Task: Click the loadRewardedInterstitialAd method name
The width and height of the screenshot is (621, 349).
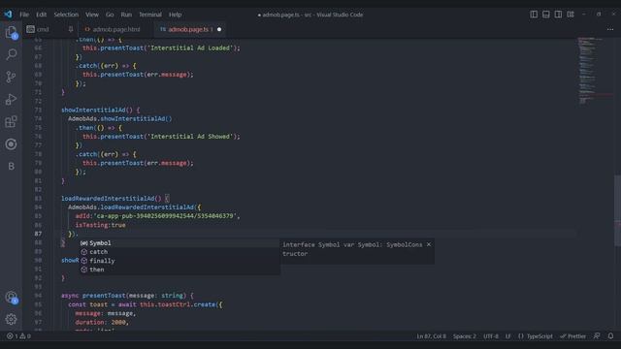Action: coord(108,198)
